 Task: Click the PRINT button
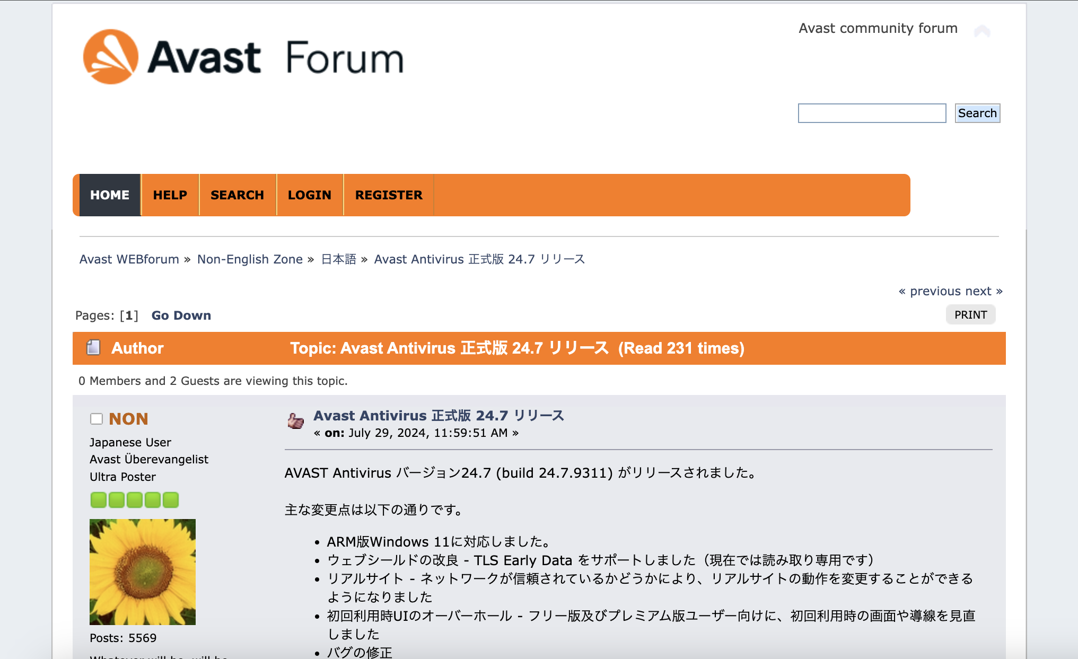point(970,314)
